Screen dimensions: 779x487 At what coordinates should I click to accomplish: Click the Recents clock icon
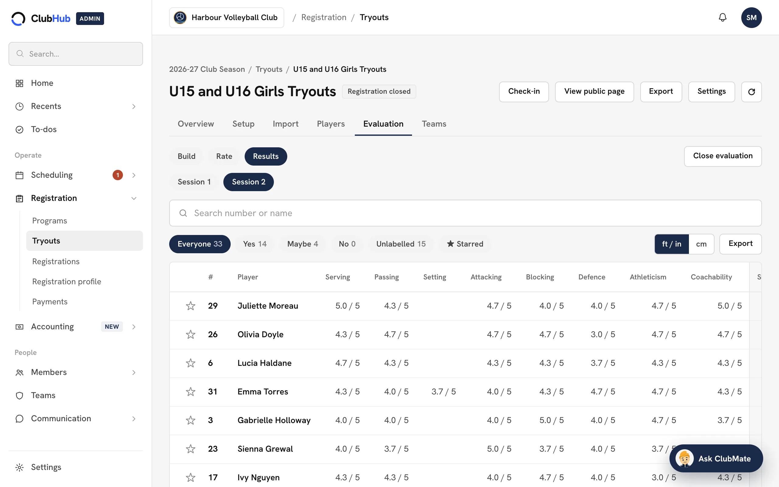point(19,106)
